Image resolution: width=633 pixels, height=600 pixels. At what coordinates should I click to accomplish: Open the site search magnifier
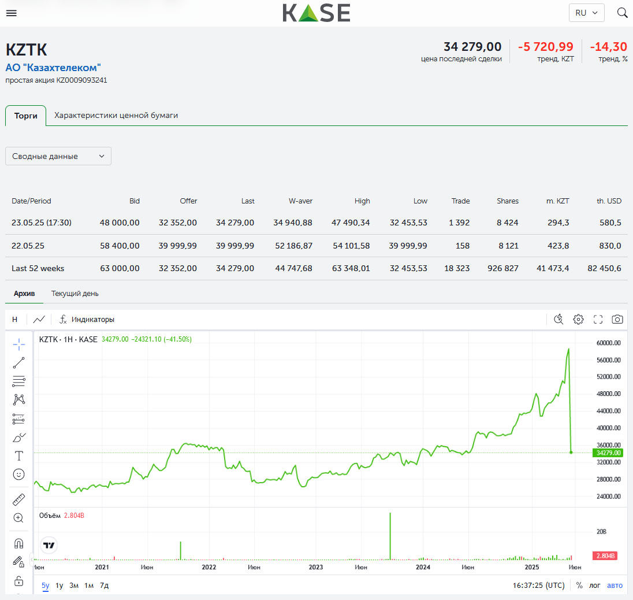tap(622, 13)
